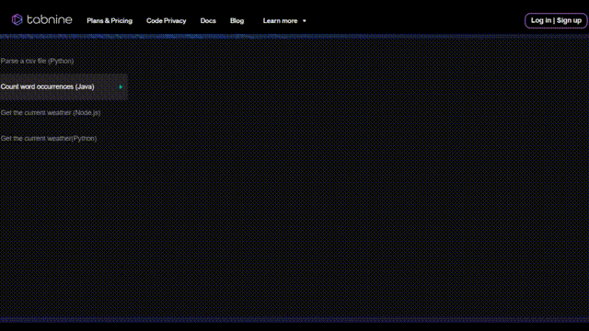Choose Get the current weather(Python) example
The height and width of the screenshot is (331, 589).
point(49,139)
